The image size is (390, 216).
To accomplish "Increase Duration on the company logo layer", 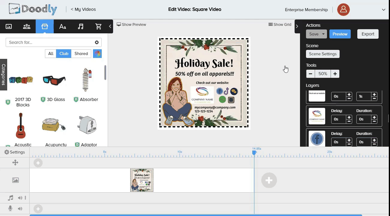I will [374, 117].
